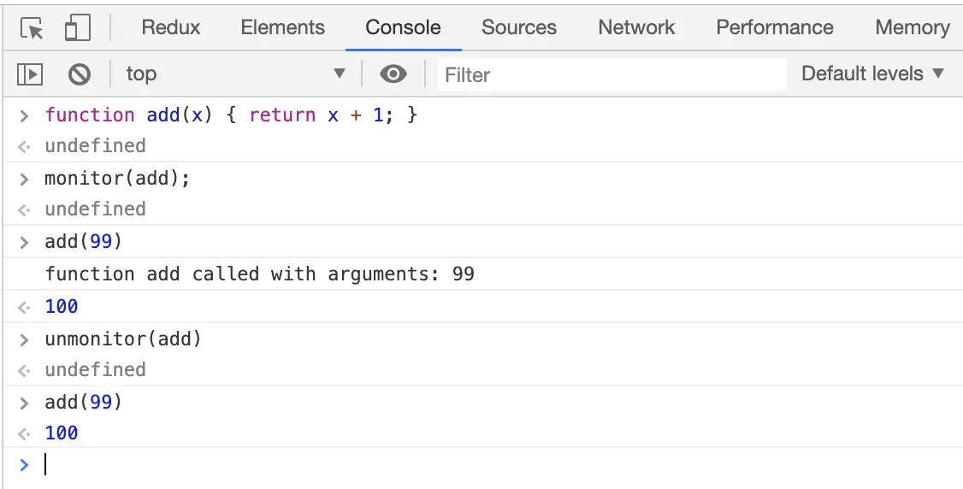
Task: Show the console sidebar panel
Action: (30, 74)
